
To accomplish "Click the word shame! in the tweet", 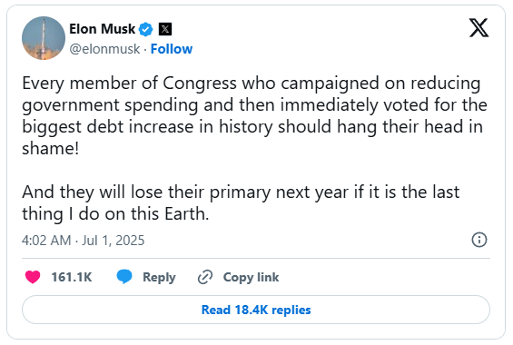I will [50, 149].
